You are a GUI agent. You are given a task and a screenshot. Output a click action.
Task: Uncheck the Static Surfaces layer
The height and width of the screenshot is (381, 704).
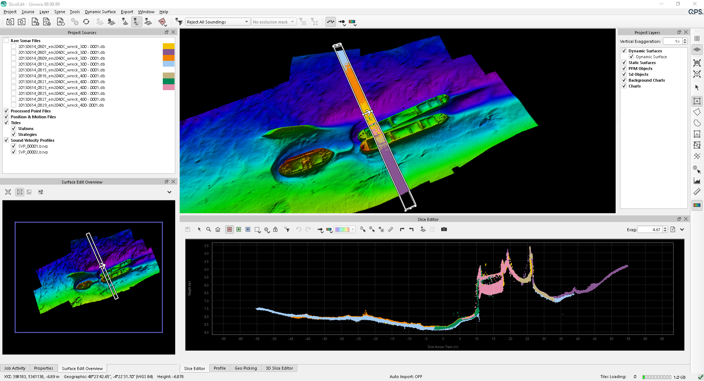[624, 63]
